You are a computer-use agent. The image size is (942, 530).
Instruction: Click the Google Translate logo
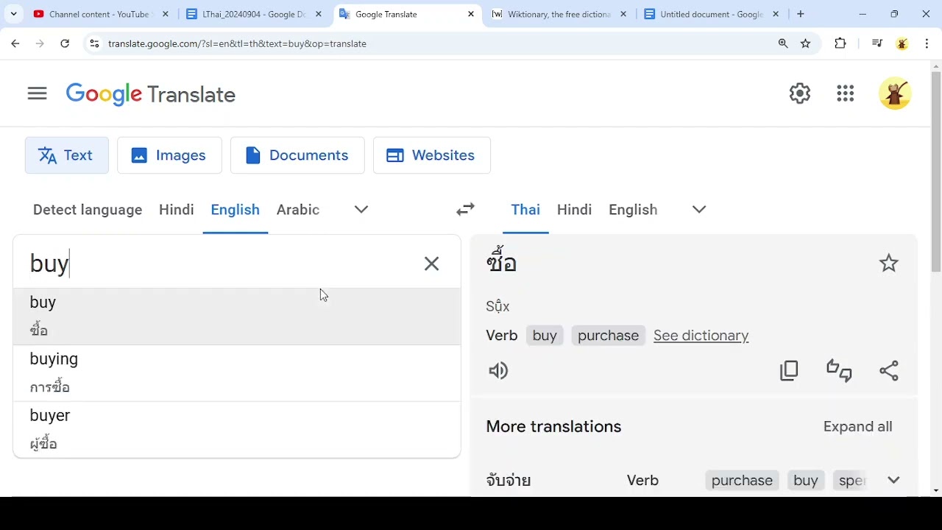(151, 94)
